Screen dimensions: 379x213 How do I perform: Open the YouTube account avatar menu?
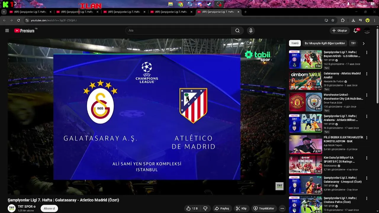[x=367, y=30]
